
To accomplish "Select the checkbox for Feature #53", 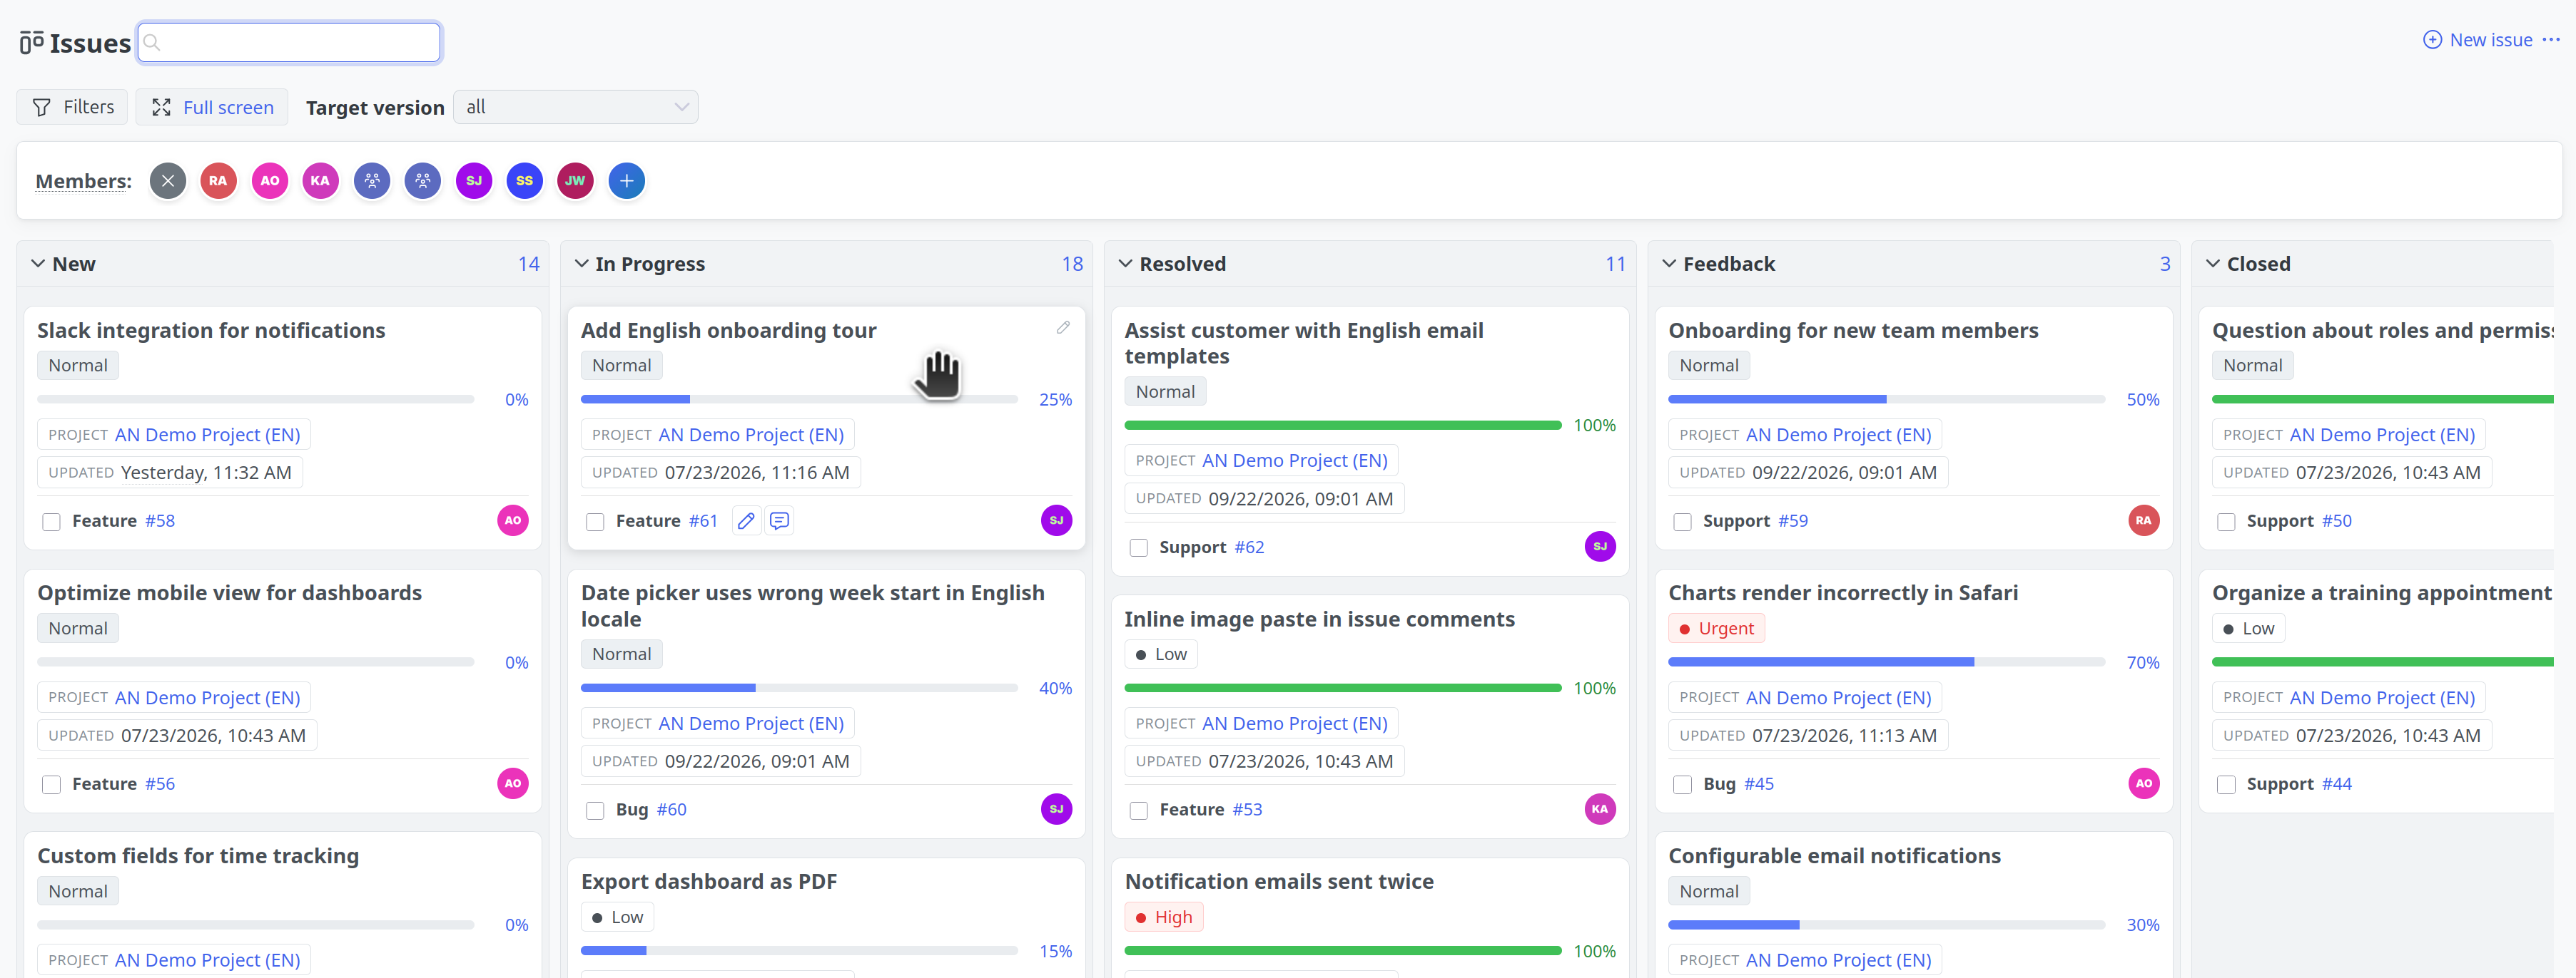I will click(x=1139, y=810).
